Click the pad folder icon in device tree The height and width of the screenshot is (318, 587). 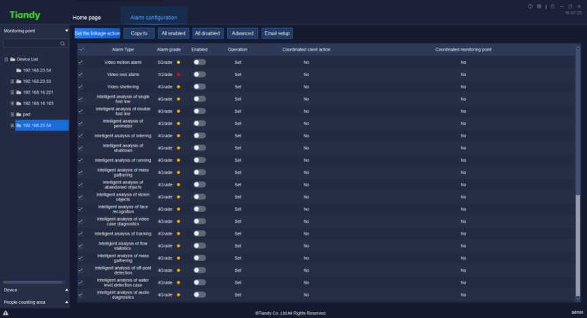tap(18, 114)
